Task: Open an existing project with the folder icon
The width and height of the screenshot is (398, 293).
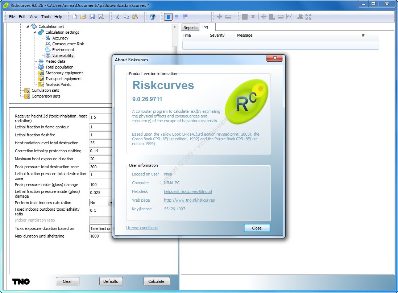Action: [83, 17]
